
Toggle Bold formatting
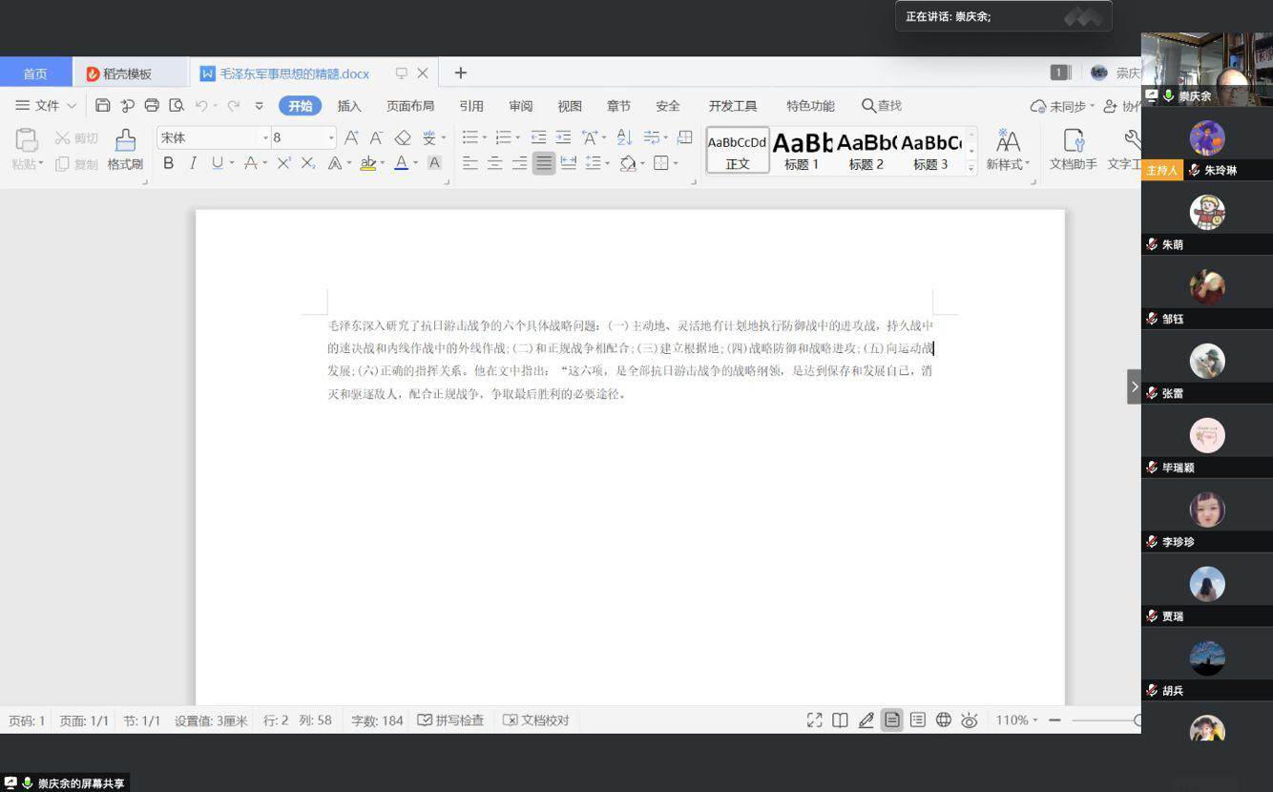pos(169,163)
